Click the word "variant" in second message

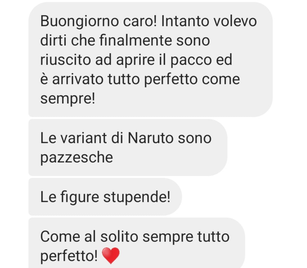(x=83, y=138)
